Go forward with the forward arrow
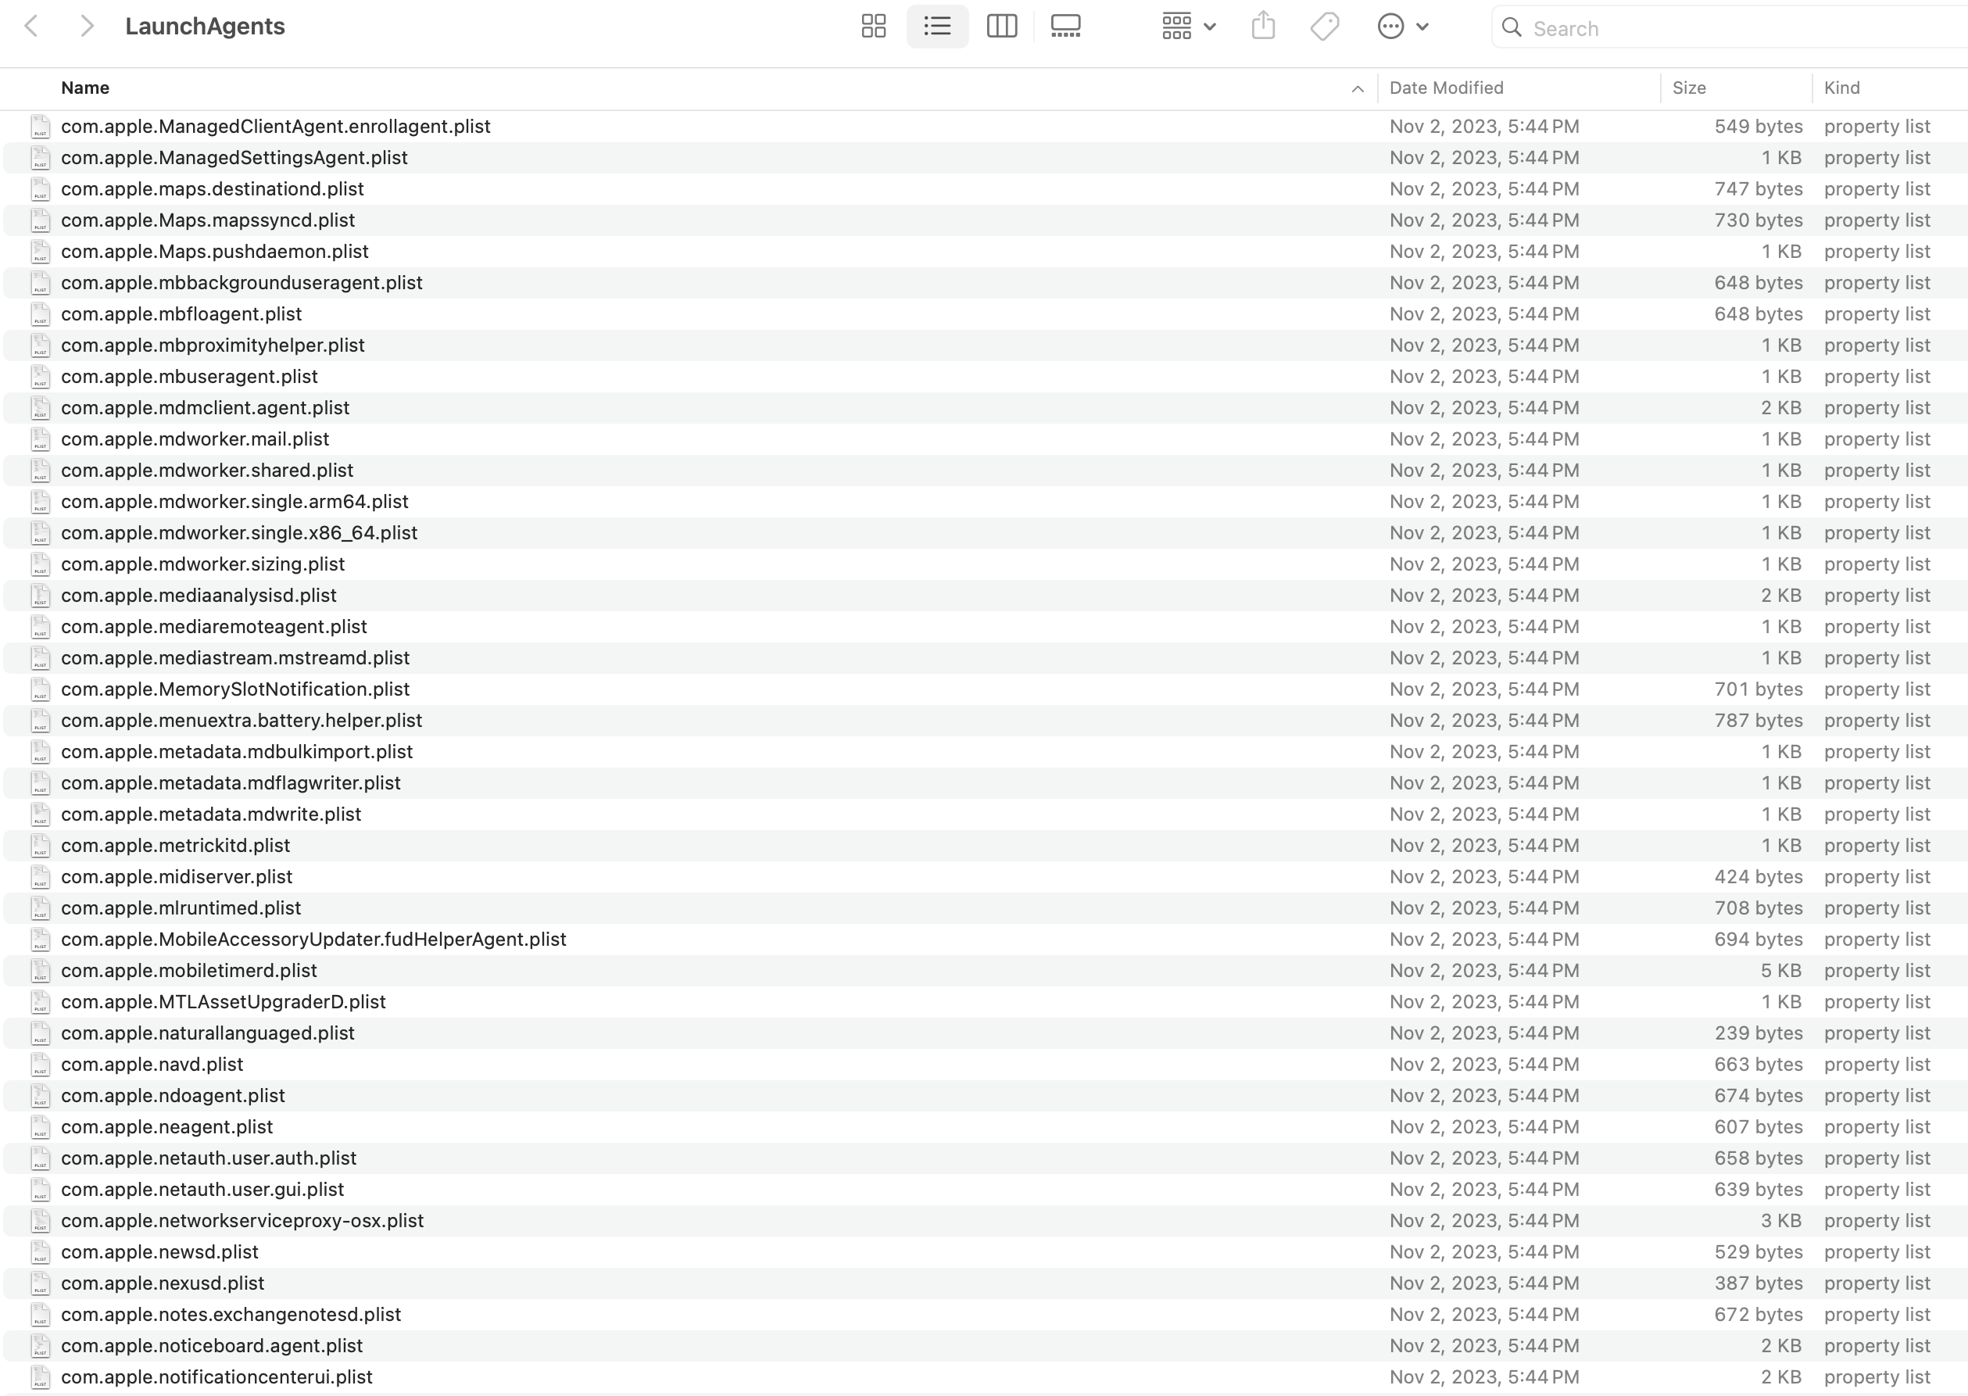This screenshot has width=1968, height=1396. (x=86, y=27)
